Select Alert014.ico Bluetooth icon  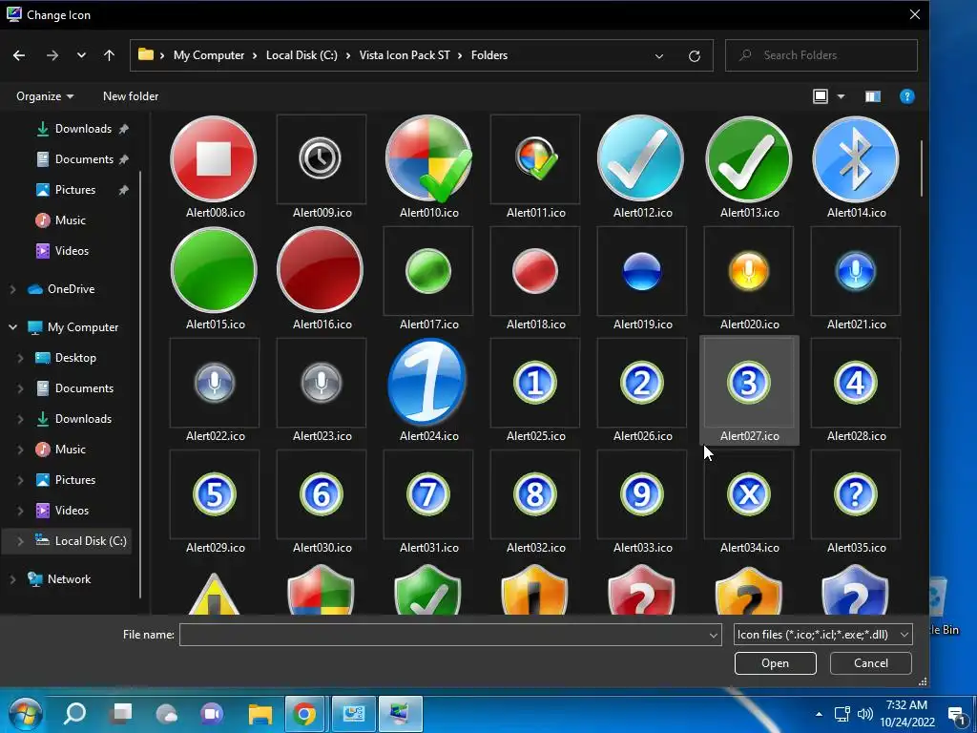(x=856, y=159)
